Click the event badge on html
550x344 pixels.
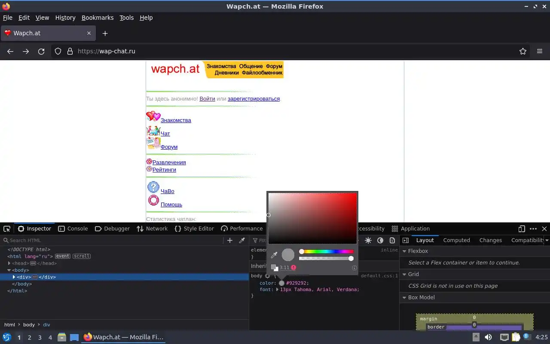coord(62,256)
